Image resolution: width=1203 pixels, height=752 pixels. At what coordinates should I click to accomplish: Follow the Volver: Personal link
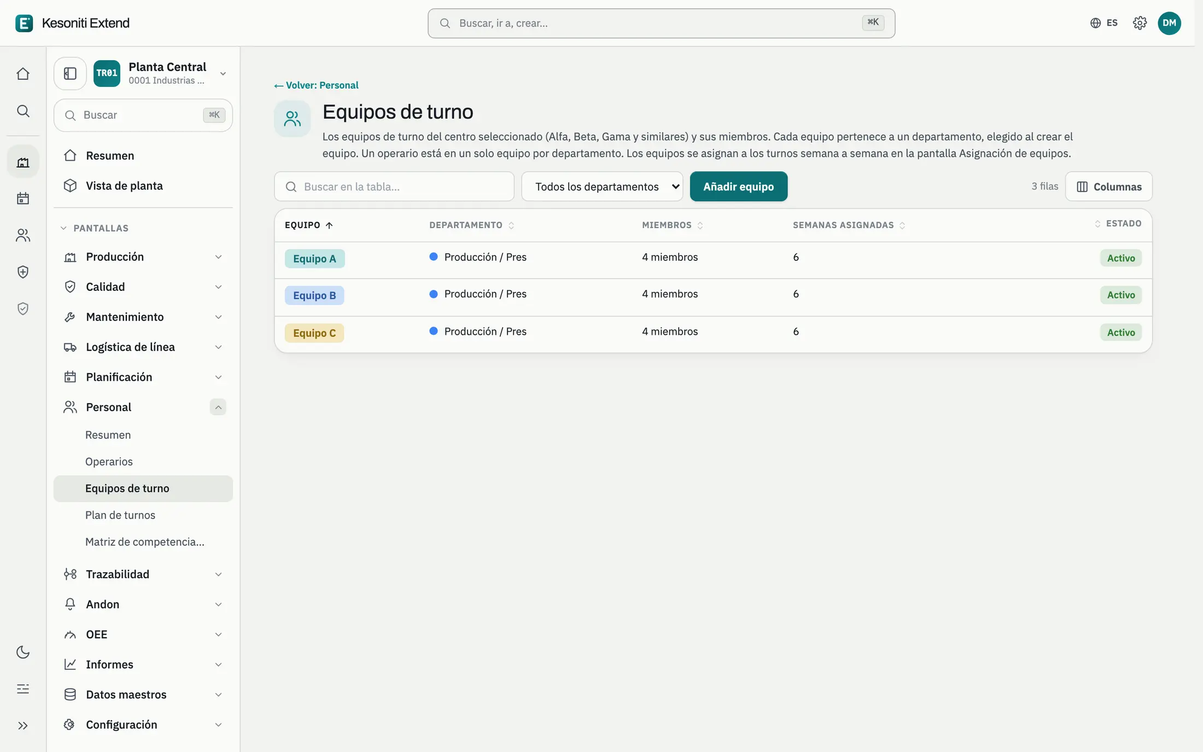[316, 85]
